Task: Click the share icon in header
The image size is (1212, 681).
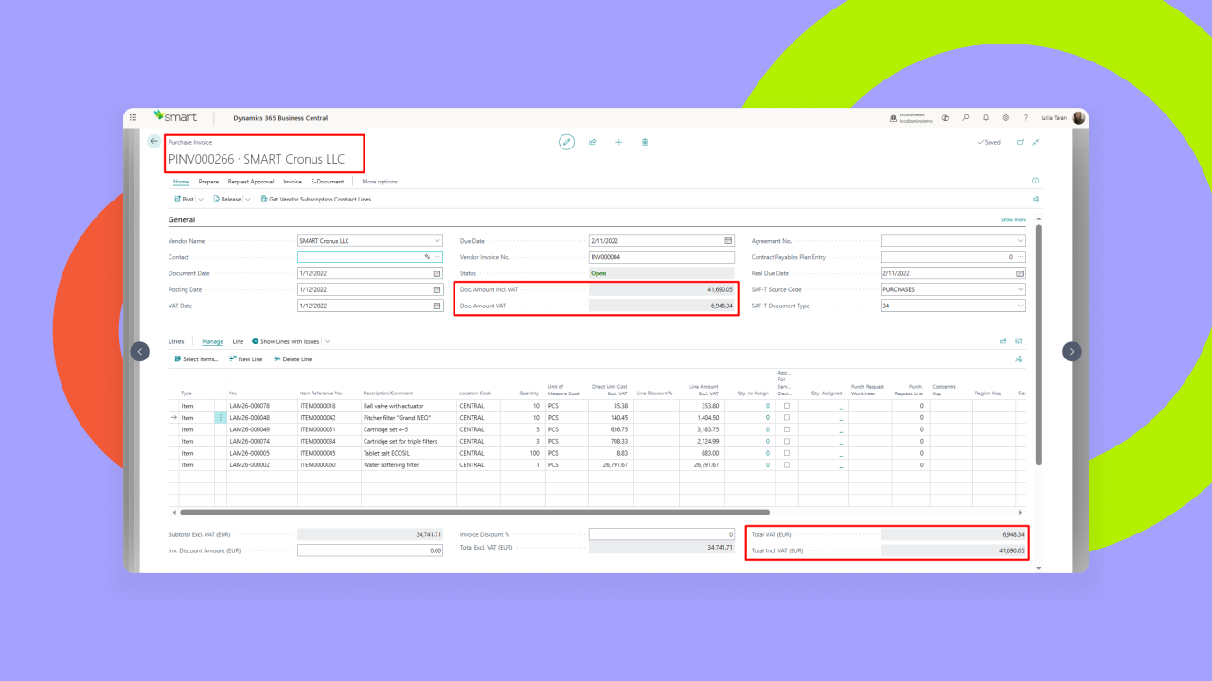Action: [593, 142]
